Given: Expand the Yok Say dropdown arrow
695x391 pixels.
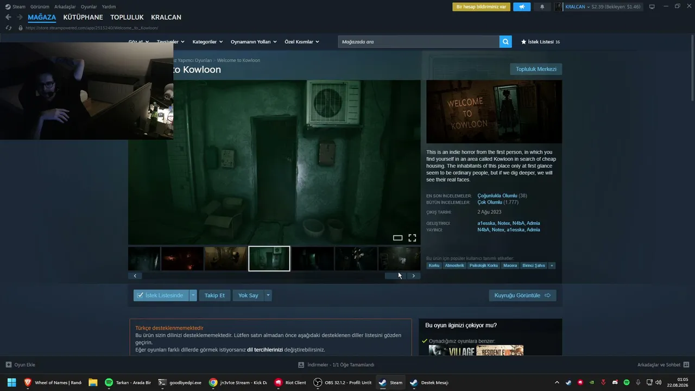Looking at the screenshot, I should coord(268,295).
